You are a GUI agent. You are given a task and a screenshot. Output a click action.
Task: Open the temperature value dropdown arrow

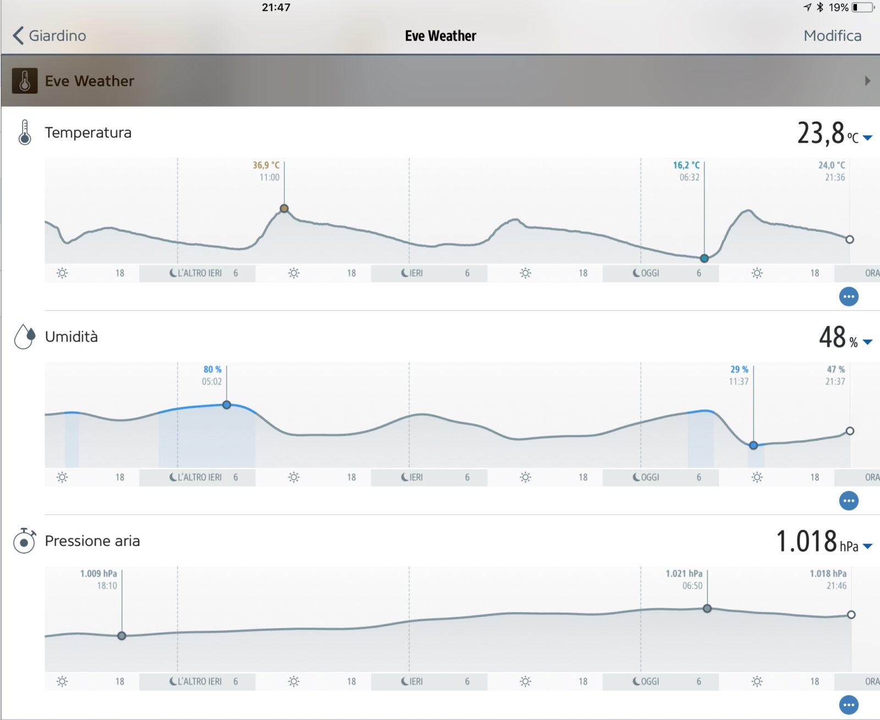coord(867,138)
